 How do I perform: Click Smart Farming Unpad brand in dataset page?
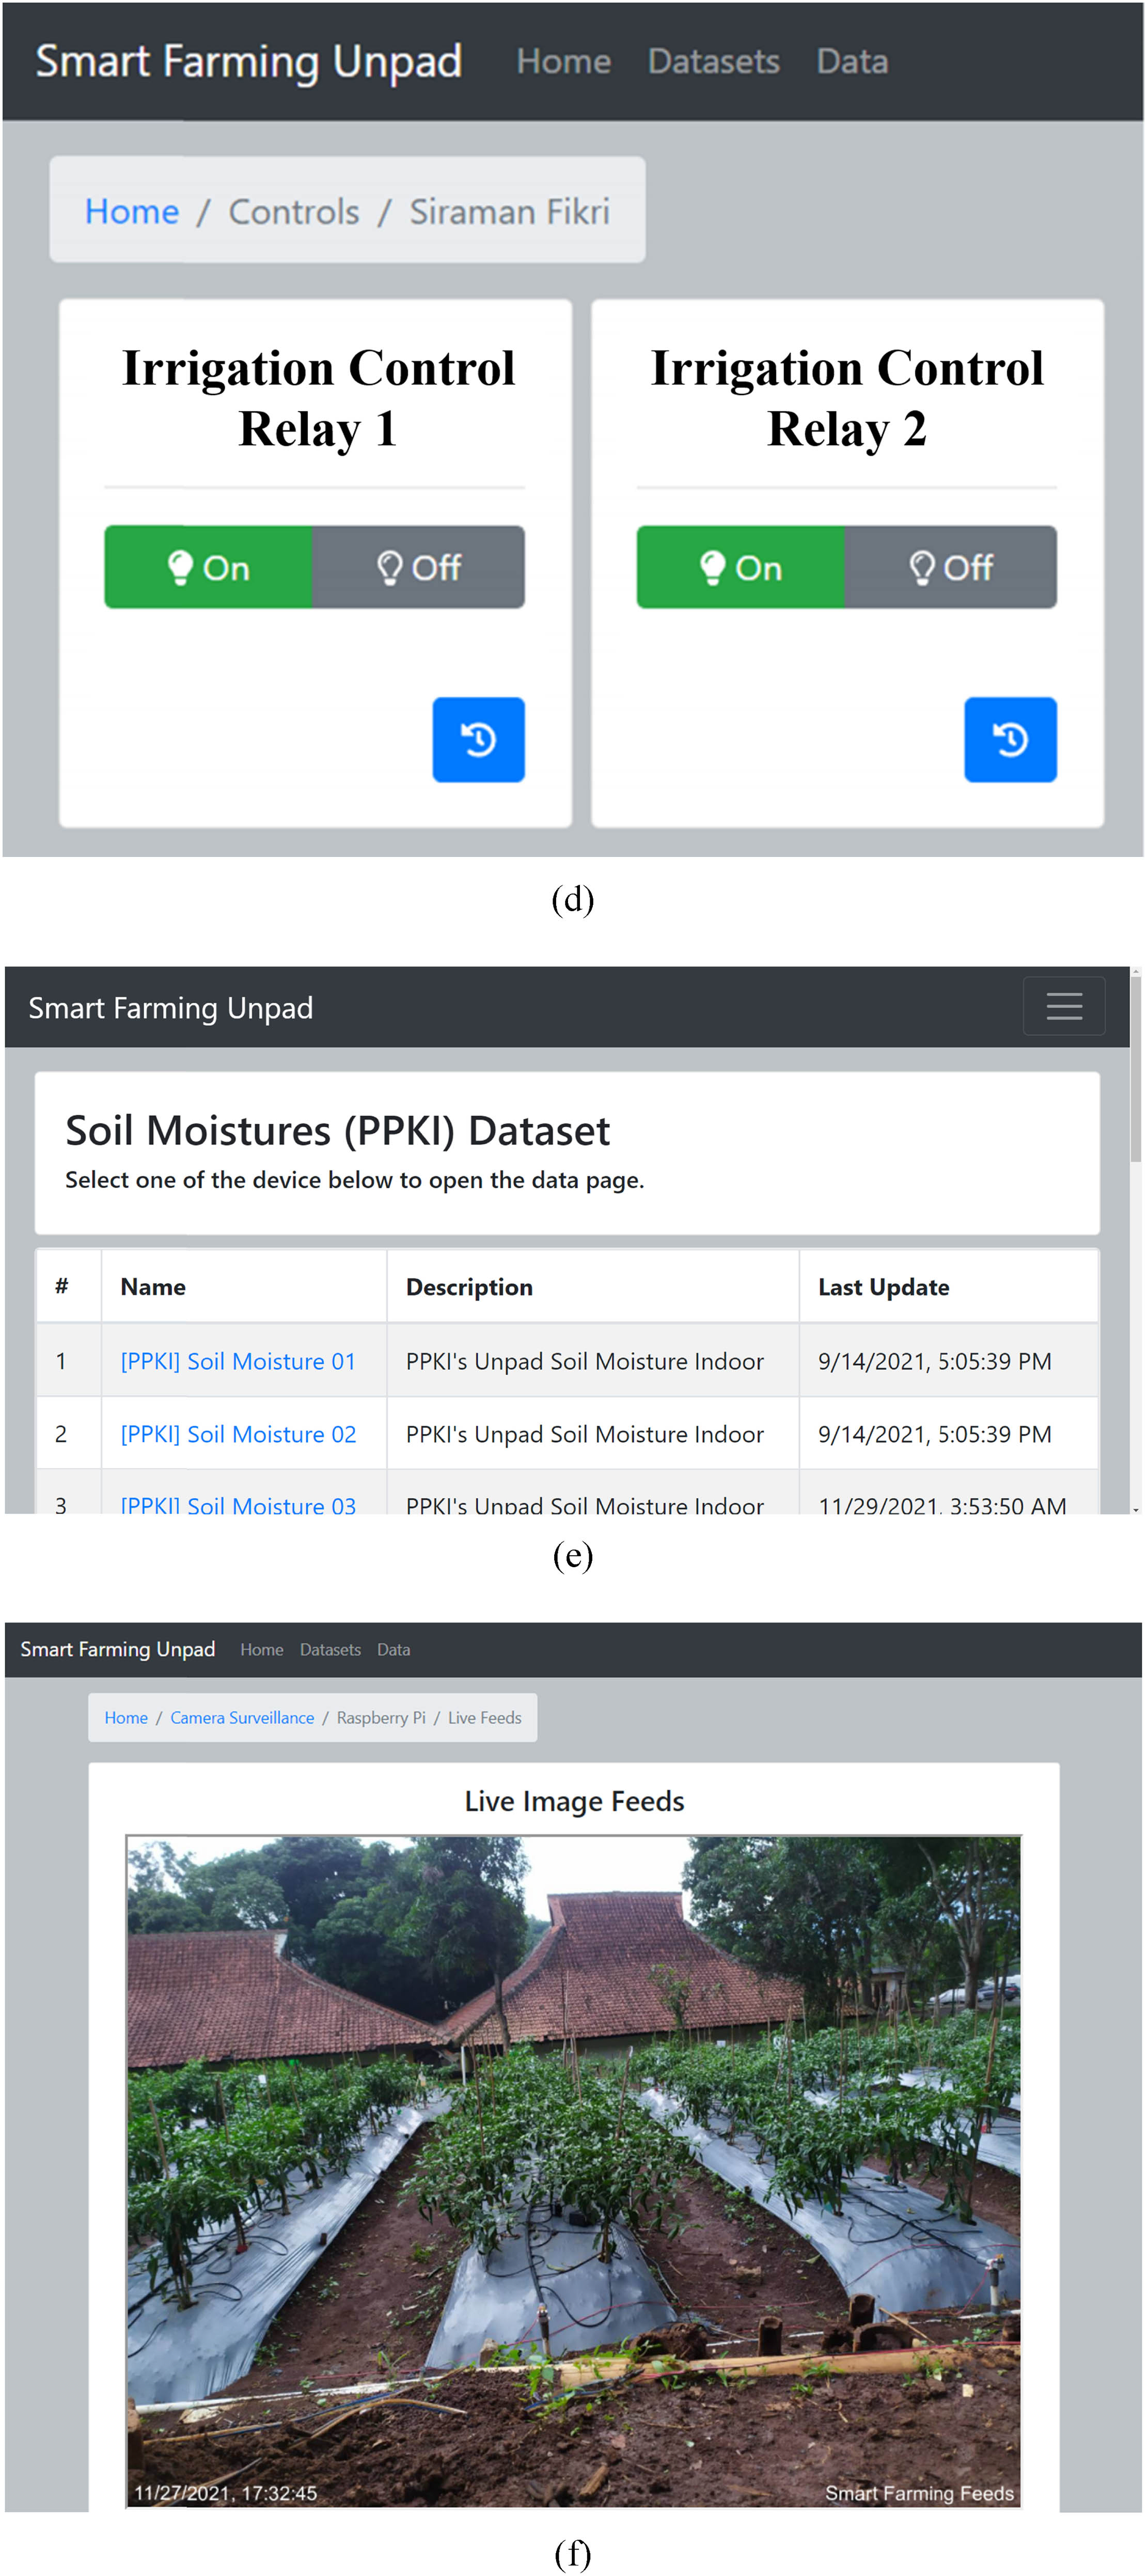coord(171,1008)
